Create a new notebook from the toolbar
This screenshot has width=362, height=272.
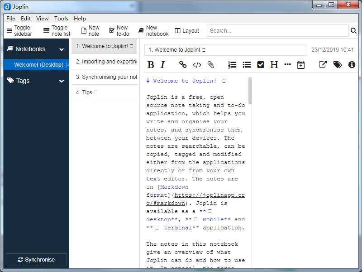tap(153, 31)
